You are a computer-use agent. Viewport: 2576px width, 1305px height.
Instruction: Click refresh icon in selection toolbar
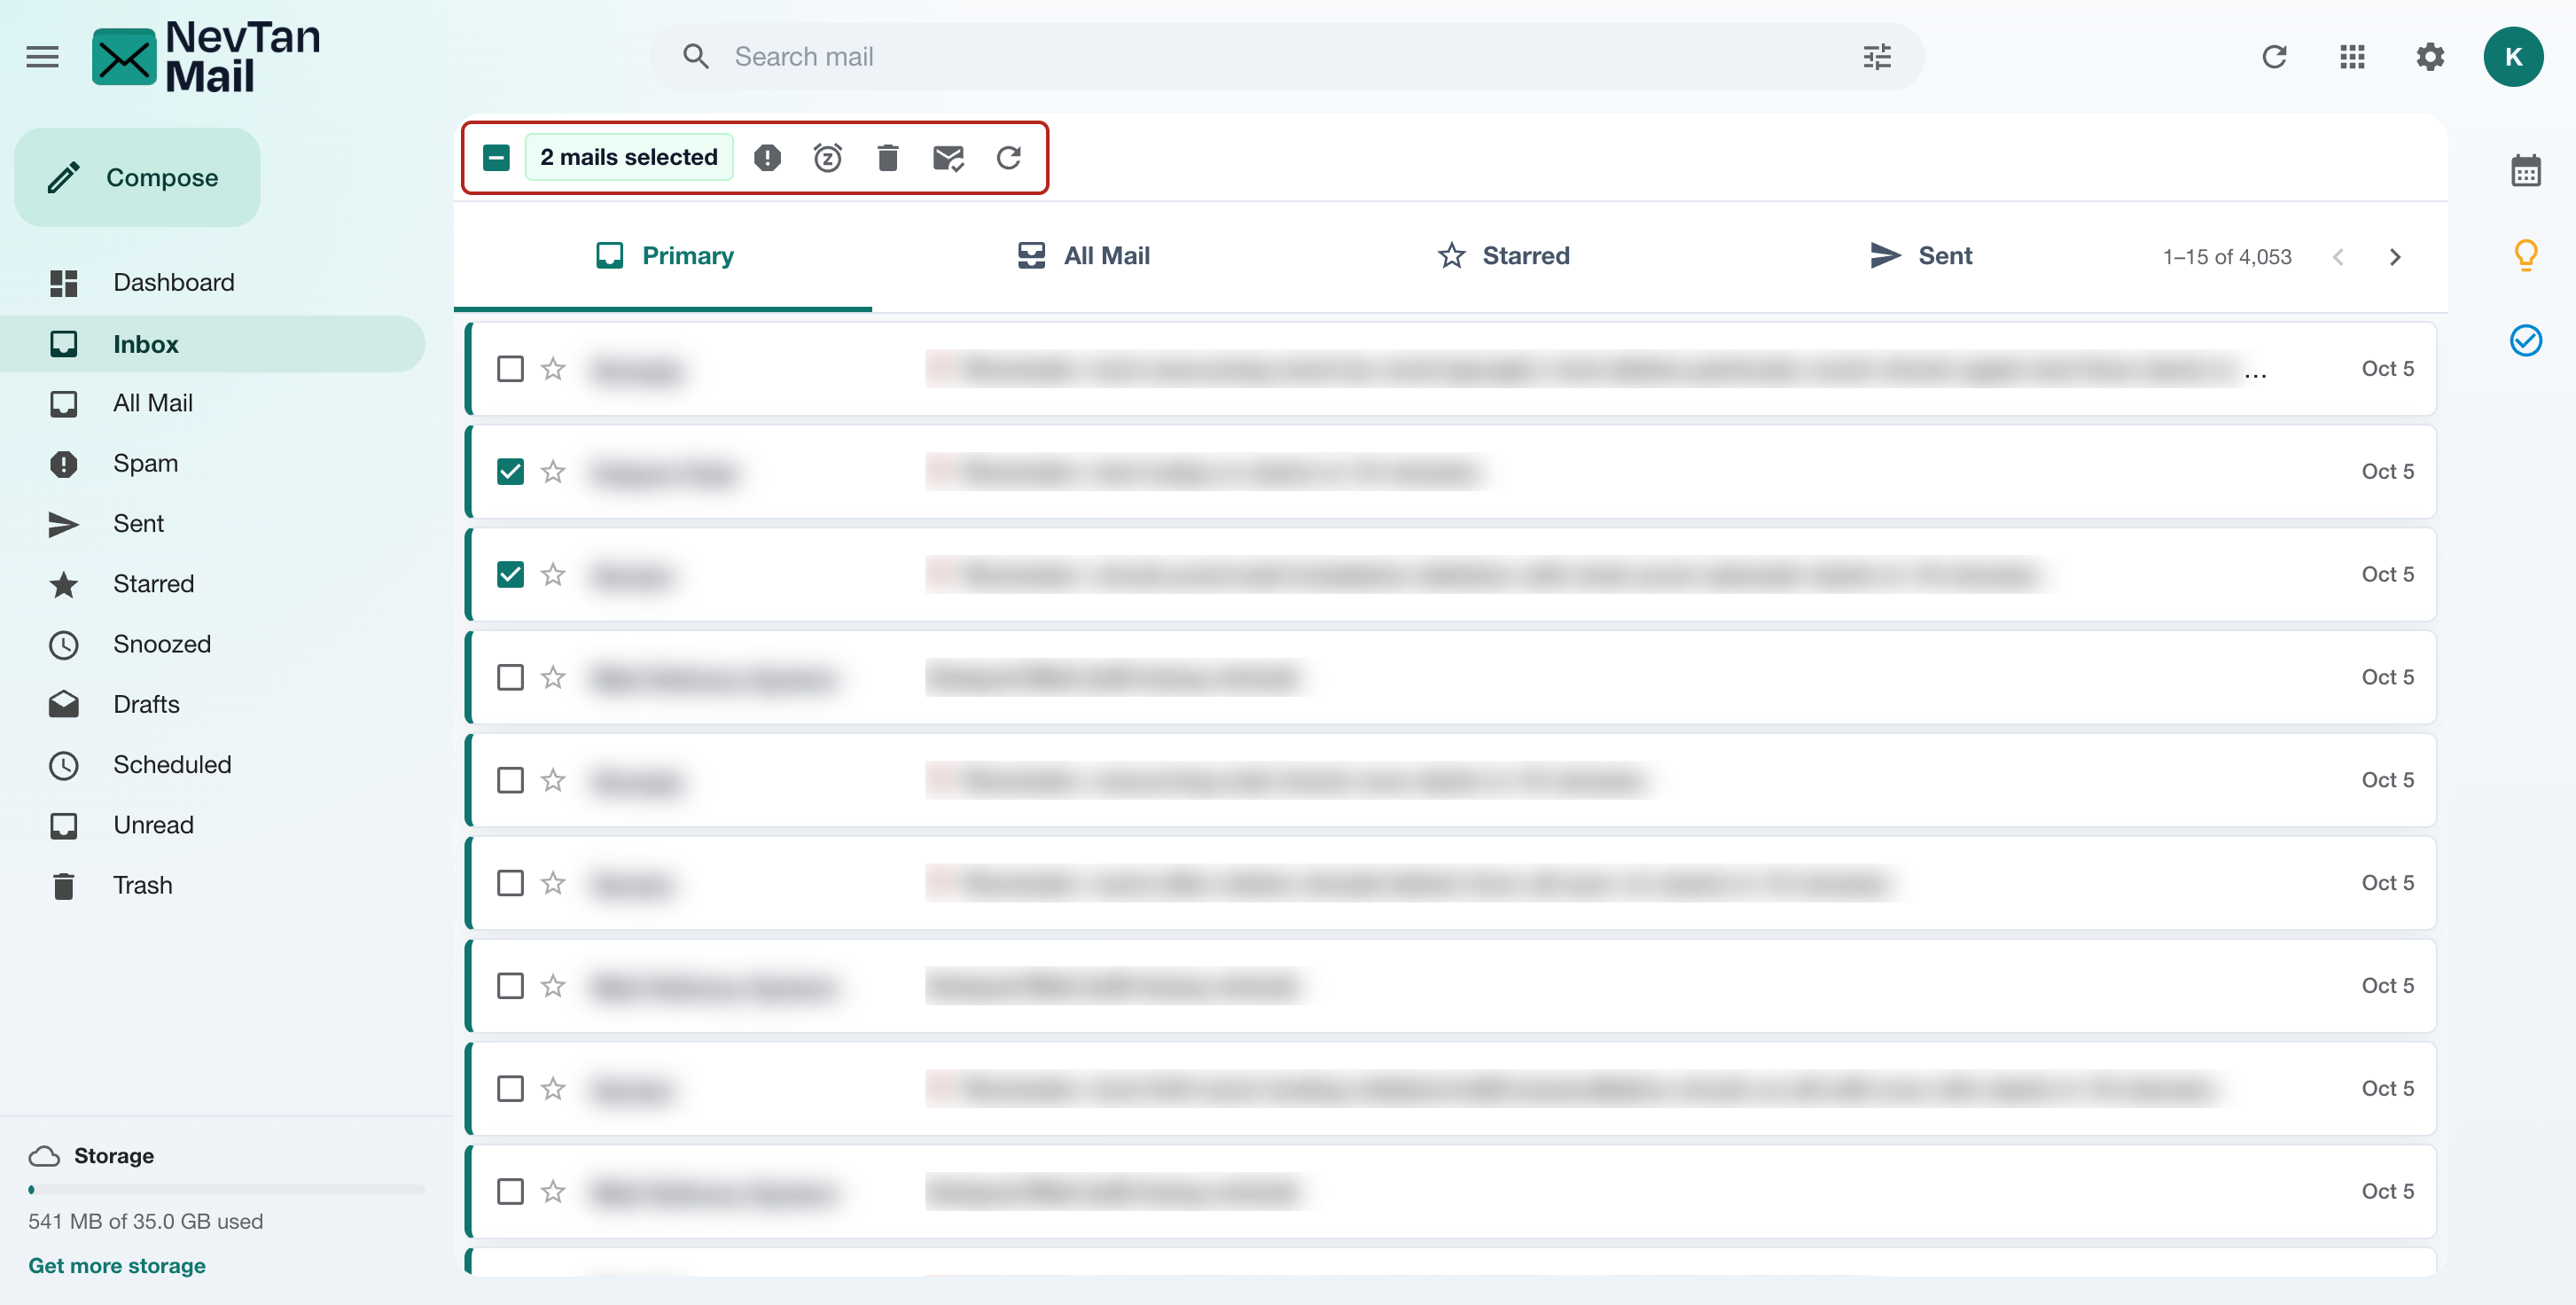pyautogui.click(x=1008, y=157)
